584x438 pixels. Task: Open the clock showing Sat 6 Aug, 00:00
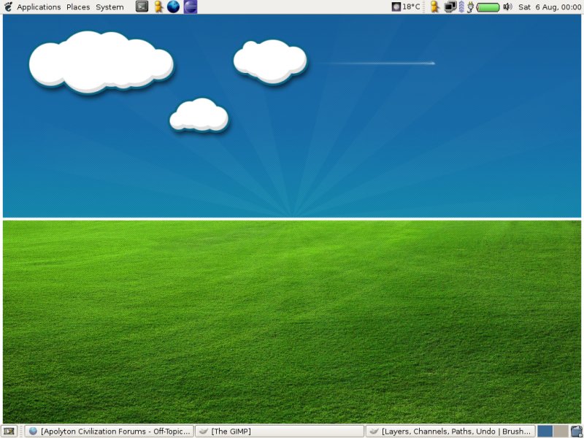click(x=550, y=7)
